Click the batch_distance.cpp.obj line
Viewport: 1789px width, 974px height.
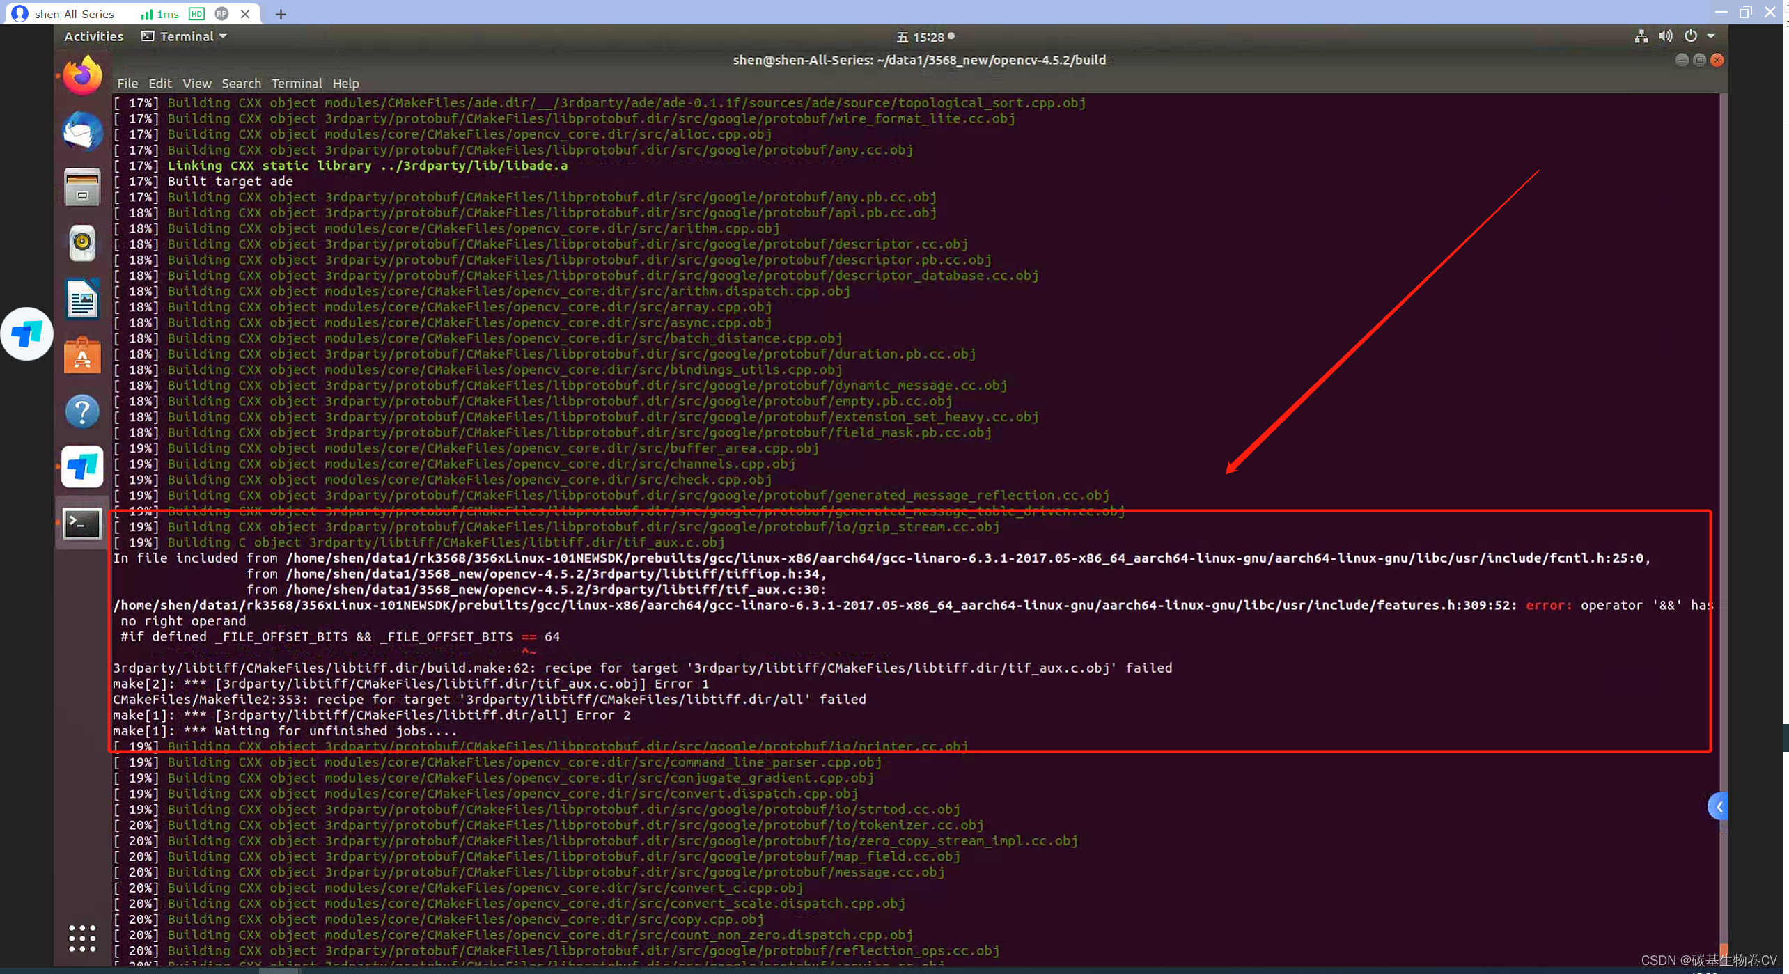pos(478,338)
